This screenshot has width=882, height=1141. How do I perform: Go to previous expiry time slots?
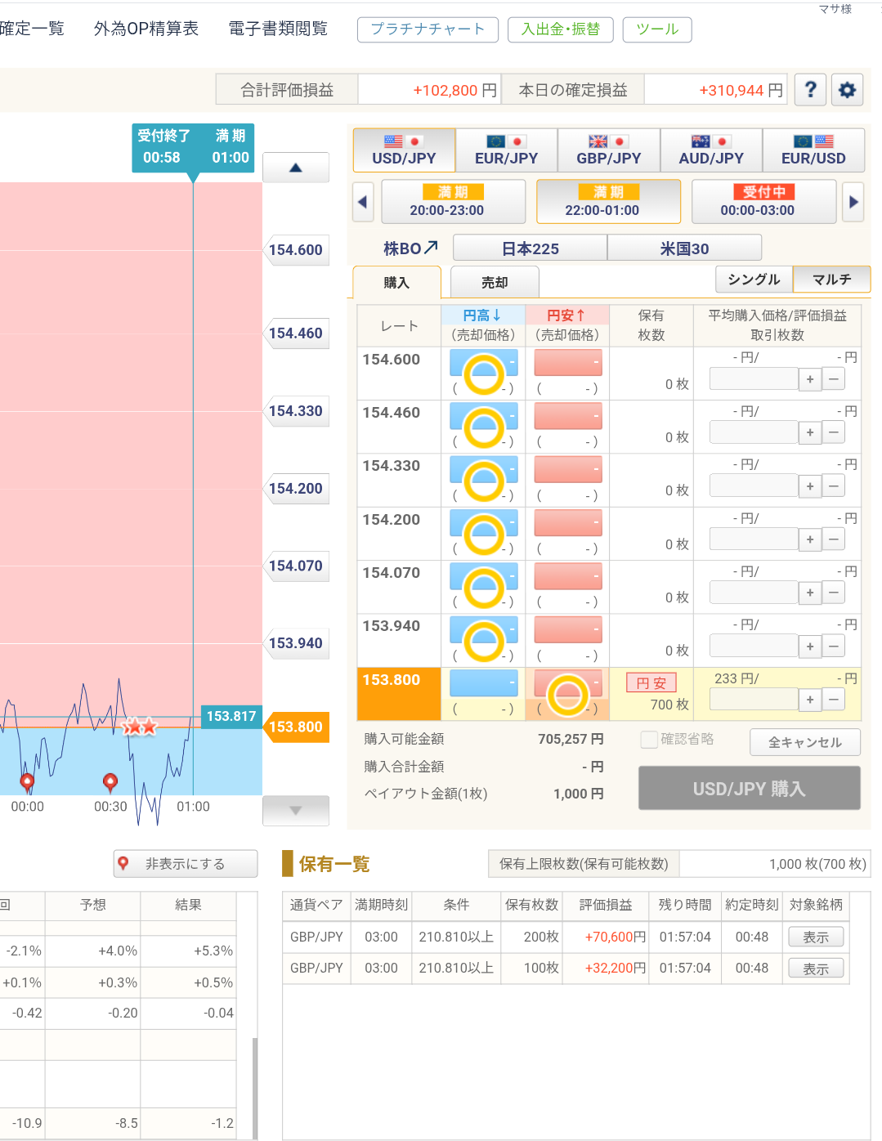[363, 202]
